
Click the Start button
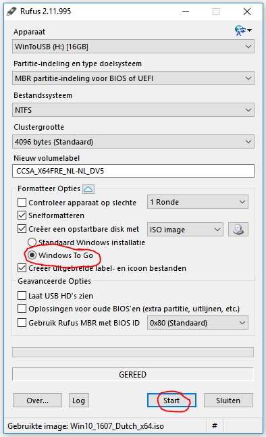point(171,401)
